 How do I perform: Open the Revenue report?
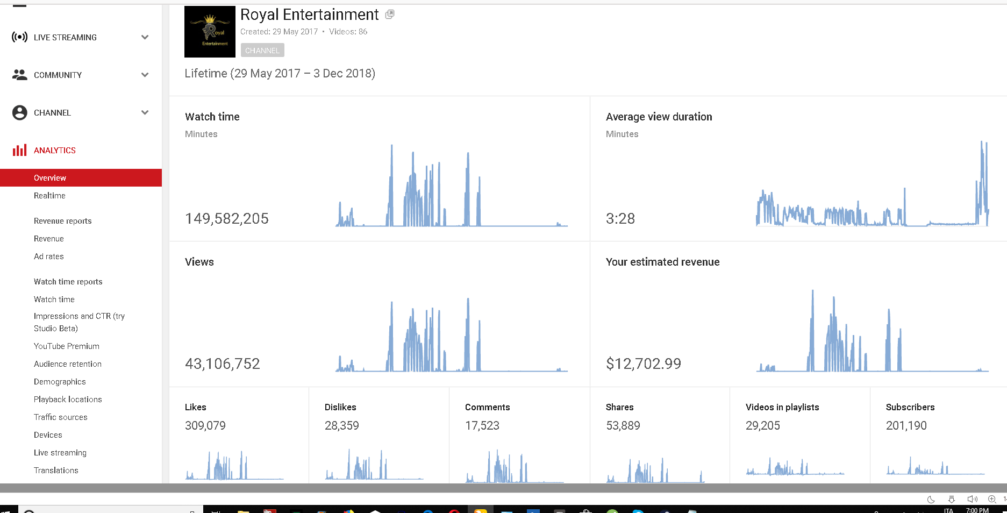coord(49,239)
